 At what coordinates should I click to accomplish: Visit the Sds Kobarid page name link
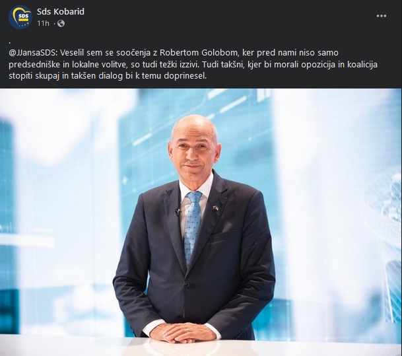pos(61,11)
